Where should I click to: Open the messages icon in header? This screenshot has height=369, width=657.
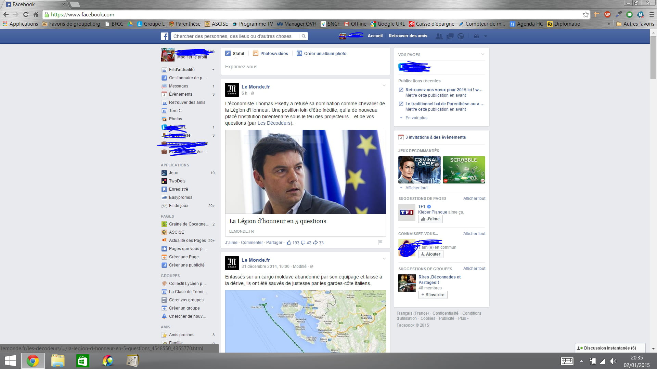(x=450, y=36)
